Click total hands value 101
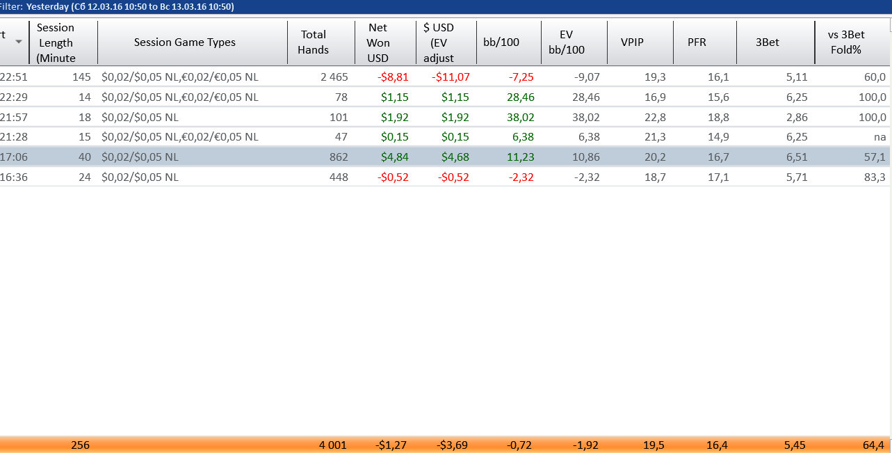Image resolution: width=892 pixels, height=453 pixels. coord(339,117)
